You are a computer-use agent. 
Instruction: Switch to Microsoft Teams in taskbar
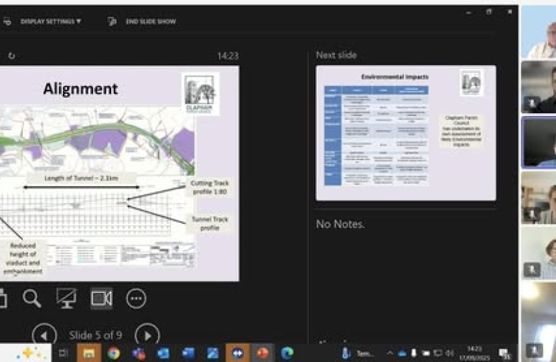(139, 353)
